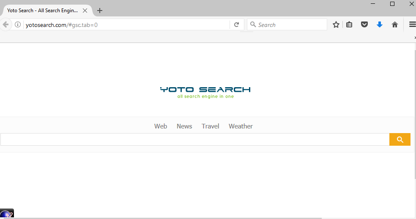
Task: Open the hamburger menu
Action: click(x=412, y=25)
